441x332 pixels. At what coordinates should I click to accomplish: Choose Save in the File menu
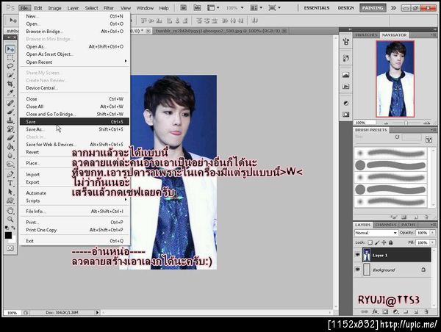pyautogui.click(x=74, y=121)
